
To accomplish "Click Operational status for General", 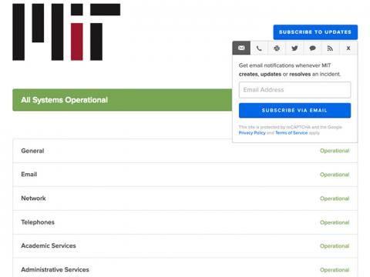I will coord(335,151).
